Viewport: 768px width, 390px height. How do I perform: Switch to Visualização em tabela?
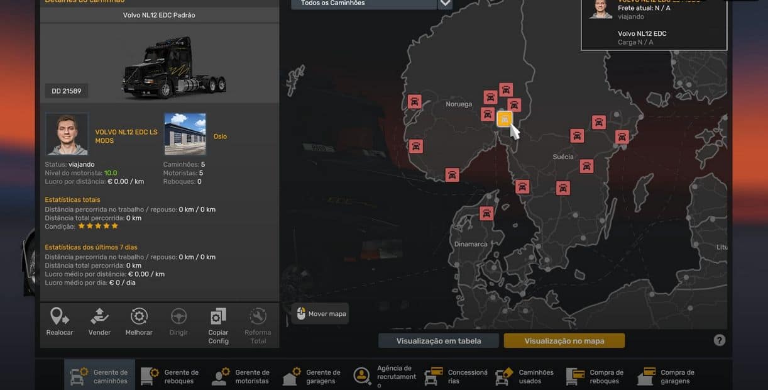pyautogui.click(x=438, y=341)
